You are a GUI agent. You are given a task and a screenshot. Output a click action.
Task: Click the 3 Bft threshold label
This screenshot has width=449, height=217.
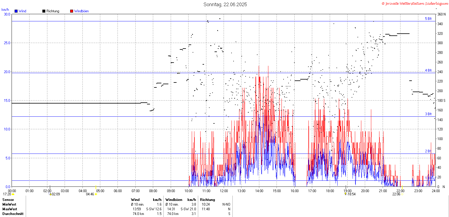pyautogui.click(x=428, y=114)
